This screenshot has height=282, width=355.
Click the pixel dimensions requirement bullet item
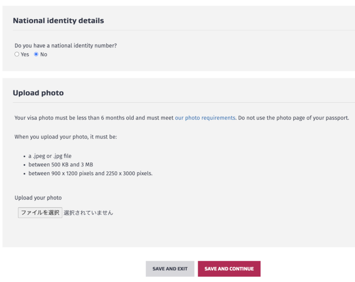pos(90,173)
